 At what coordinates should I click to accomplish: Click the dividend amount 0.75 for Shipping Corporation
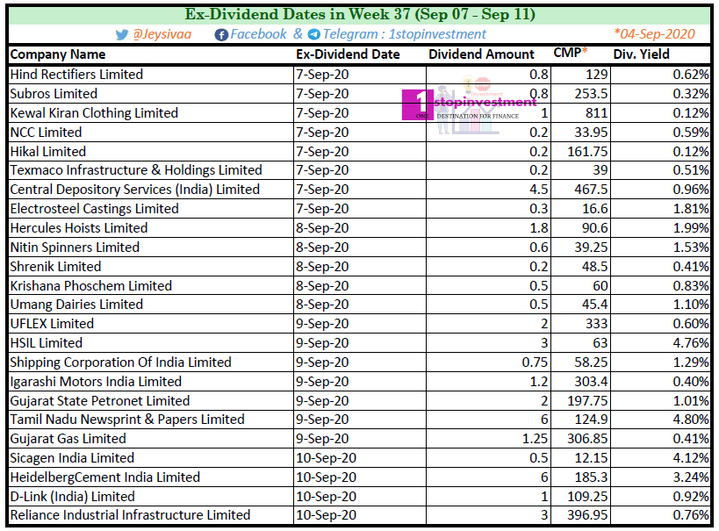535,362
